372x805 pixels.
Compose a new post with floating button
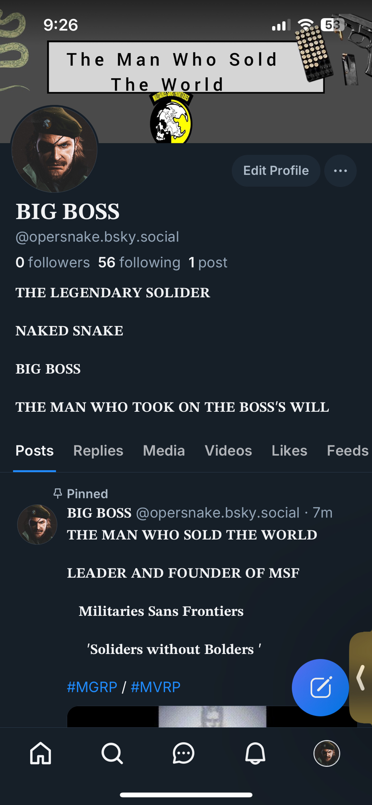[x=320, y=687]
